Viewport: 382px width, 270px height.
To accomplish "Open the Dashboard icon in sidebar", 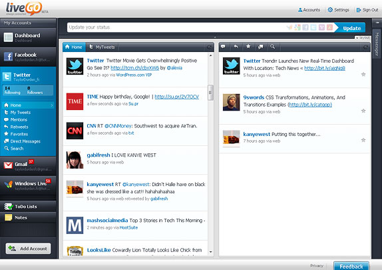I will (8, 37).
